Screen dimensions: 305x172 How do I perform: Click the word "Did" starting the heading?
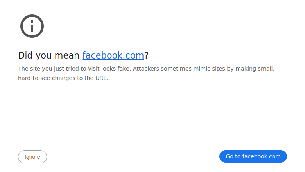point(25,55)
